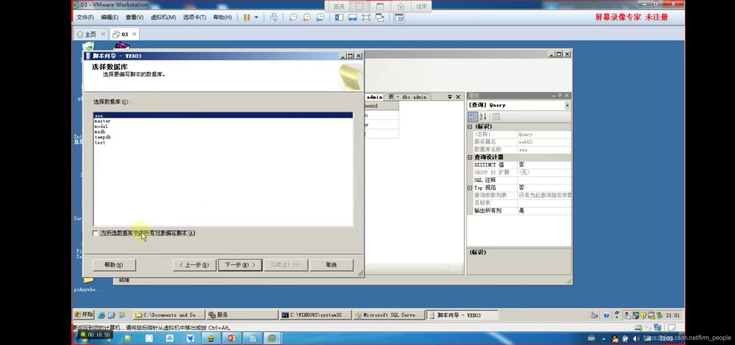Open the [查询] Query object dropdown

coord(567,105)
